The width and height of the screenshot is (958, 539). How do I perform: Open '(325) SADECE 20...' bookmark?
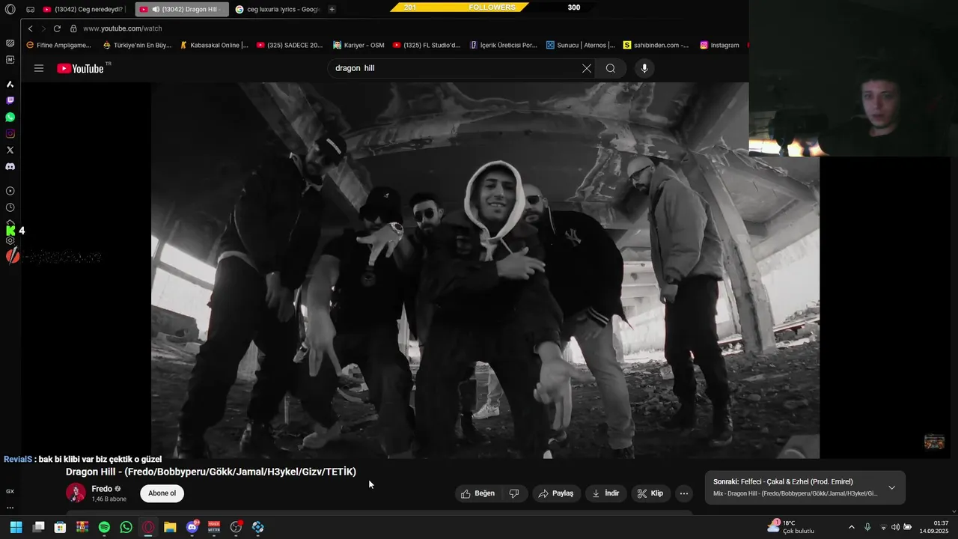290,45
